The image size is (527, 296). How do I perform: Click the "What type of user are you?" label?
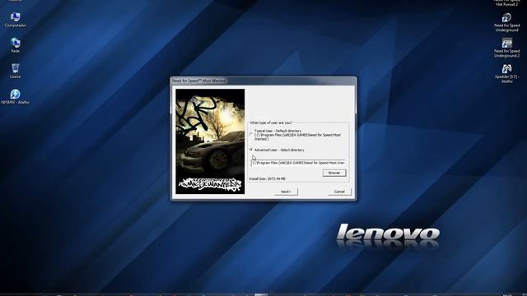(x=271, y=123)
